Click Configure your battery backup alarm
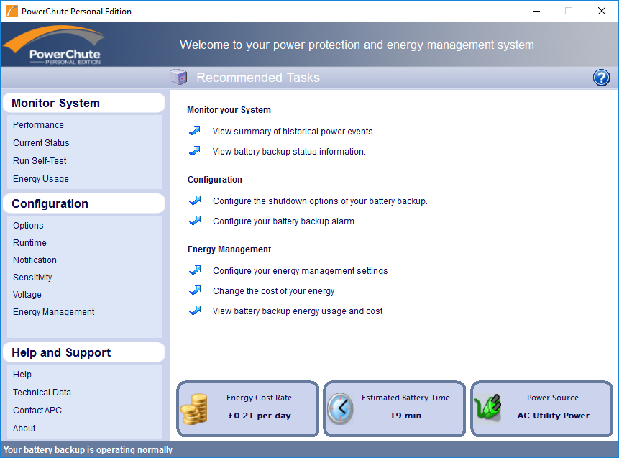The height and width of the screenshot is (458, 619). click(x=285, y=221)
